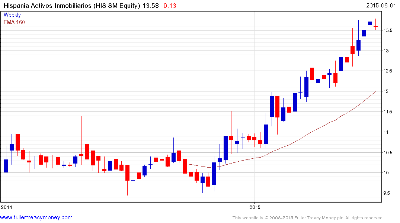Click the price change value -0.13

click(x=169, y=6)
